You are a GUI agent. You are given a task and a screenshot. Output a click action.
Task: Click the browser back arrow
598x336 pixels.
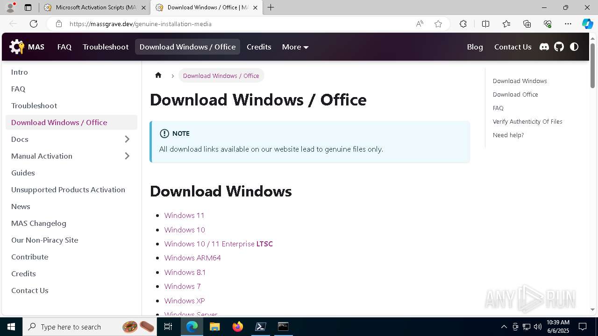click(x=13, y=24)
